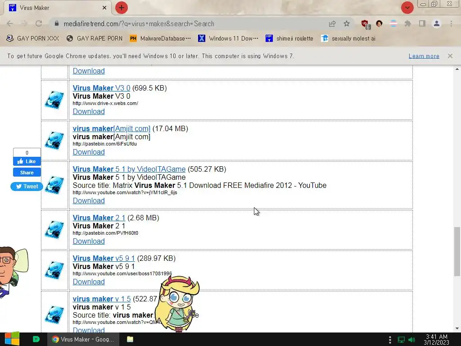Click Download under Virus Maker V3 0
This screenshot has height=346, width=461.
[x=89, y=112]
